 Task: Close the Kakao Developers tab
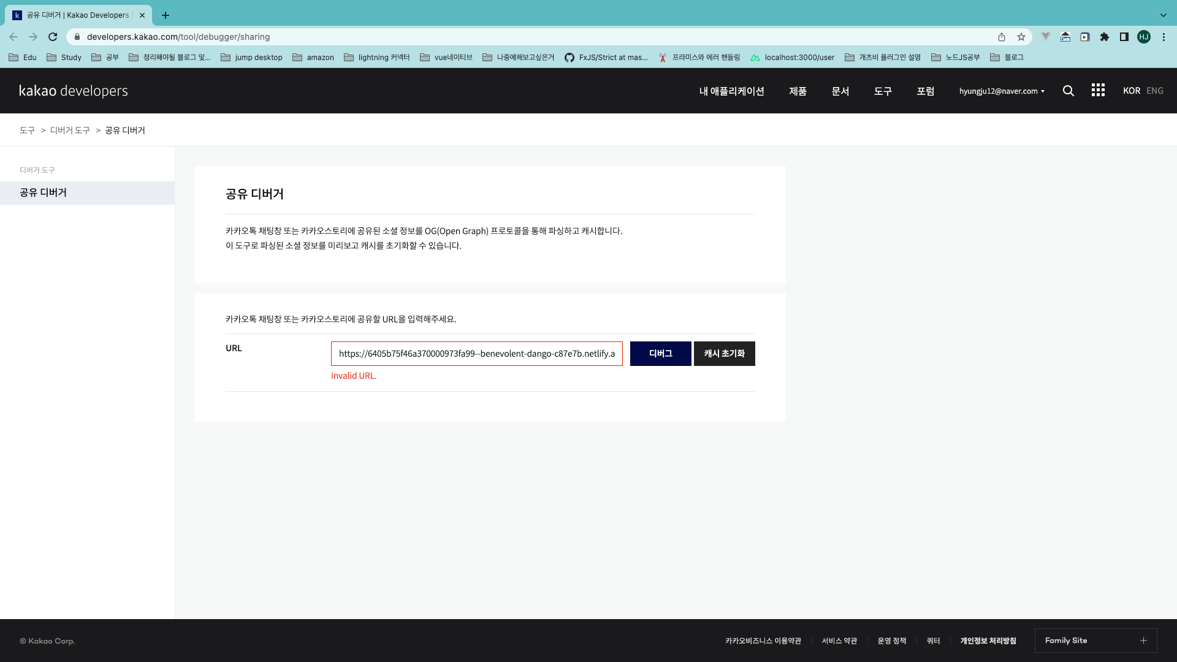[142, 15]
